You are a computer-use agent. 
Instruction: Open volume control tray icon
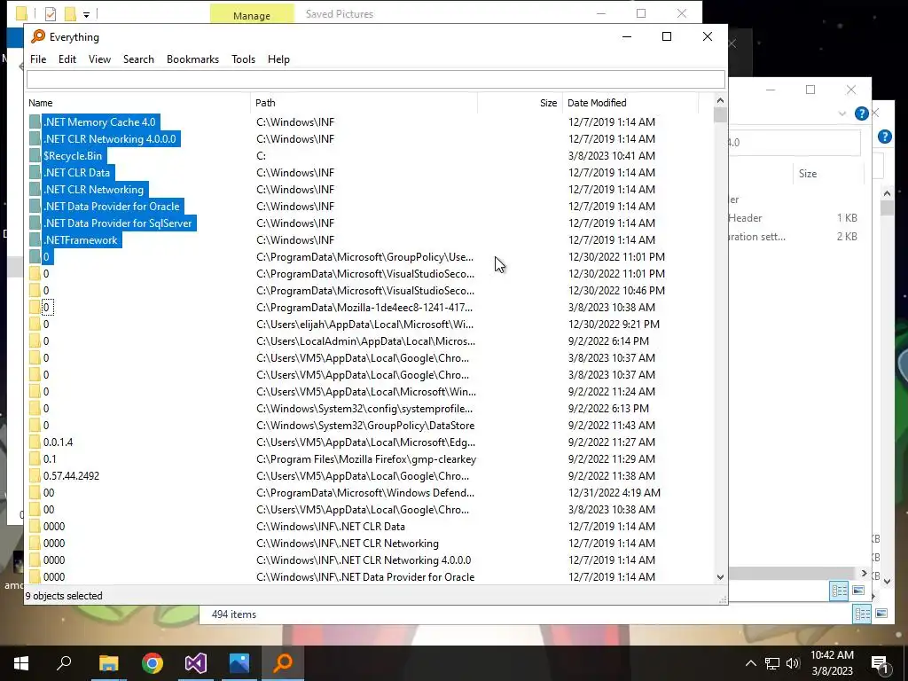coord(793,663)
